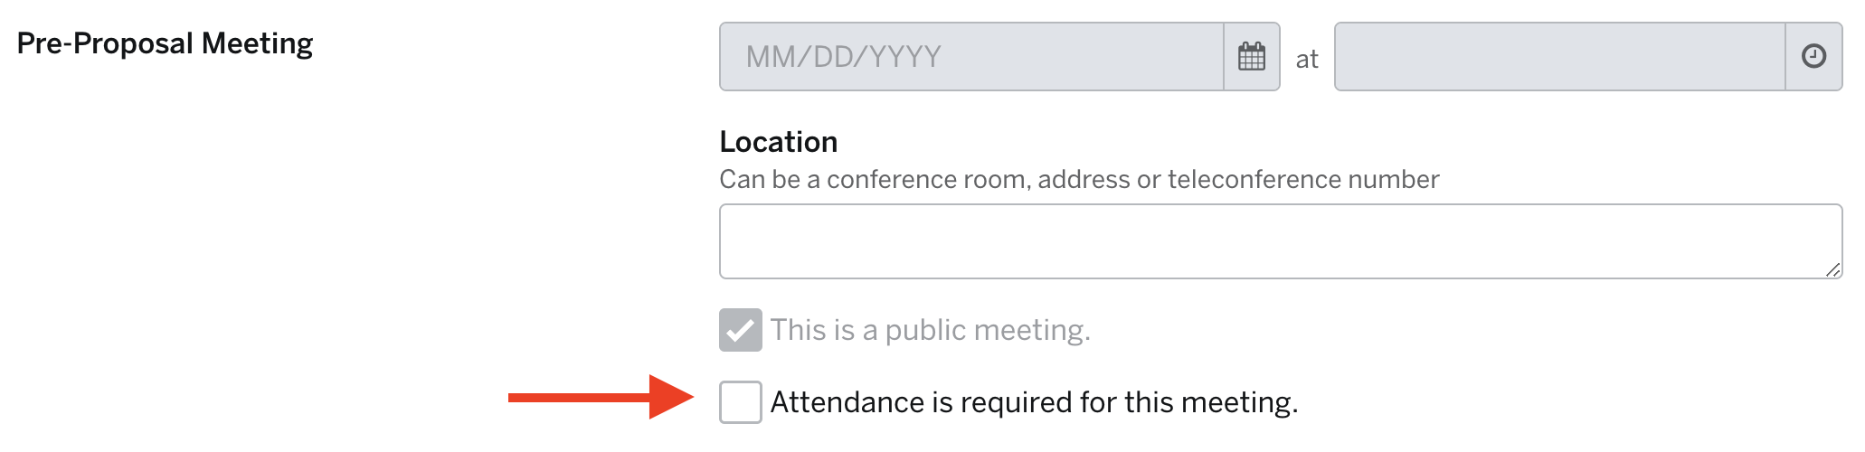Viewport: 1865px width, 452px height.
Task: Click the red arrow pointing at checkbox
Action: (601, 398)
